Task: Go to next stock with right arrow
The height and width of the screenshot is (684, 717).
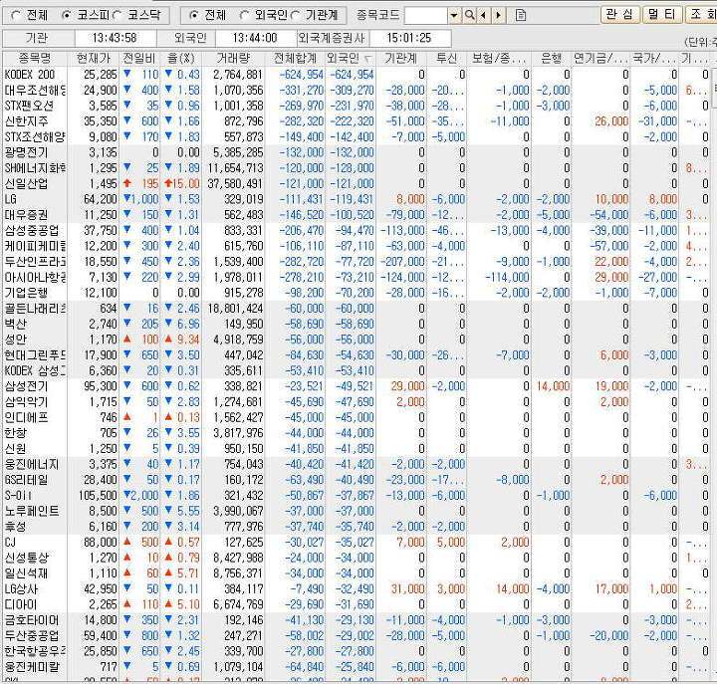Action: 499,15
